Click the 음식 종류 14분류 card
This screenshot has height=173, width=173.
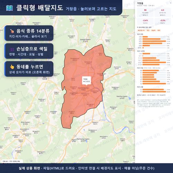pyautogui.click(x=29, y=33)
